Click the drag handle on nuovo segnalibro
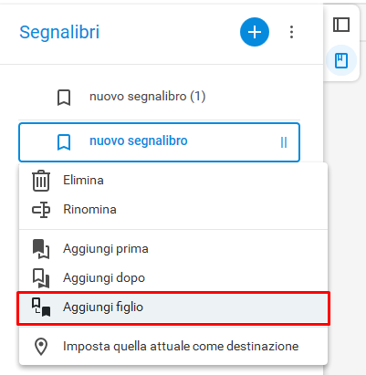The image size is (366, 375). click(x=284, y=142)
